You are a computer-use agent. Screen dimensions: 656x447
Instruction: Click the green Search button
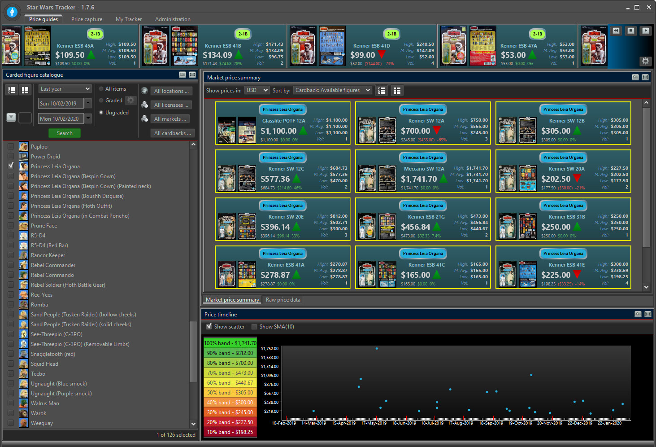[x=65, y=133]
